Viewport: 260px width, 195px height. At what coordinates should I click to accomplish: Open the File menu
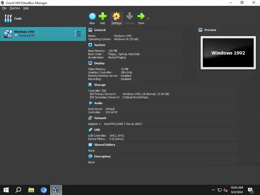coord(4,8)
